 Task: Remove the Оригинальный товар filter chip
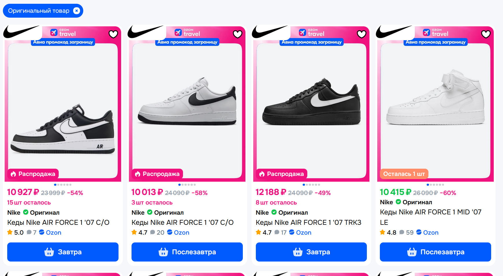coord(77,11)
